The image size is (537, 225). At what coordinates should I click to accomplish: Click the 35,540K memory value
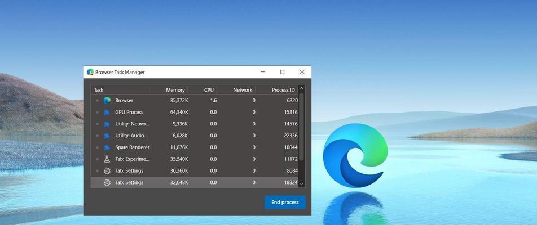point(179,159)
